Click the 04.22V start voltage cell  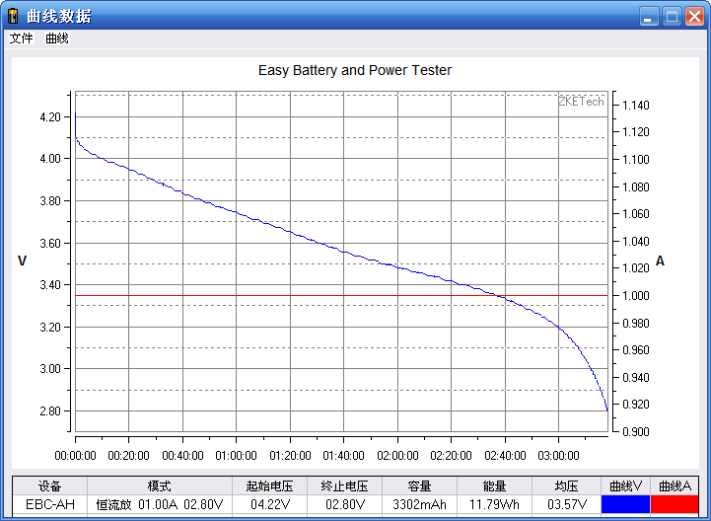pos(269,504)
